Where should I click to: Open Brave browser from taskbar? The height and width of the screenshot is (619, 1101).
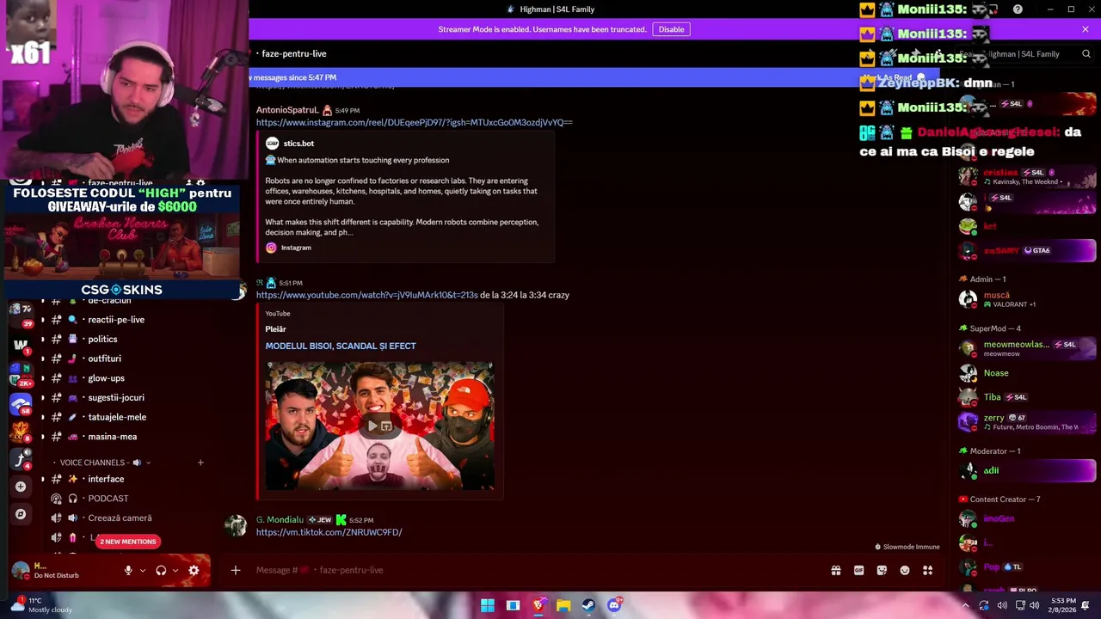538,605
